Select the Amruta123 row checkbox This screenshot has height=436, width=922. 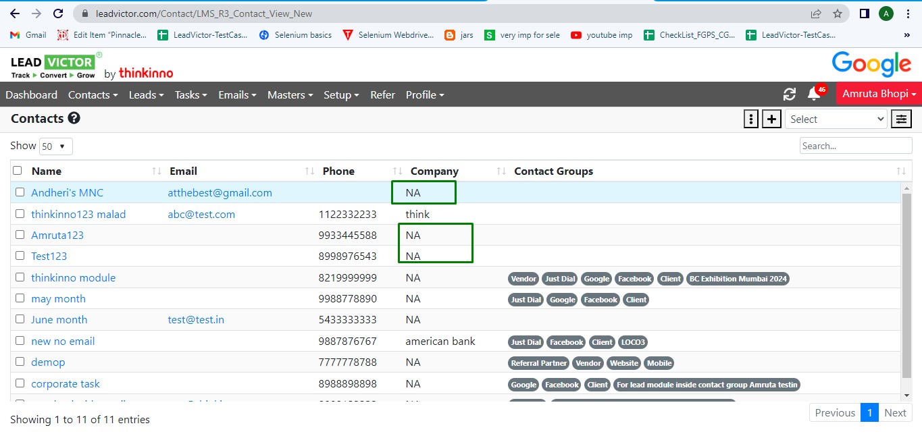[x=20, y=235]
